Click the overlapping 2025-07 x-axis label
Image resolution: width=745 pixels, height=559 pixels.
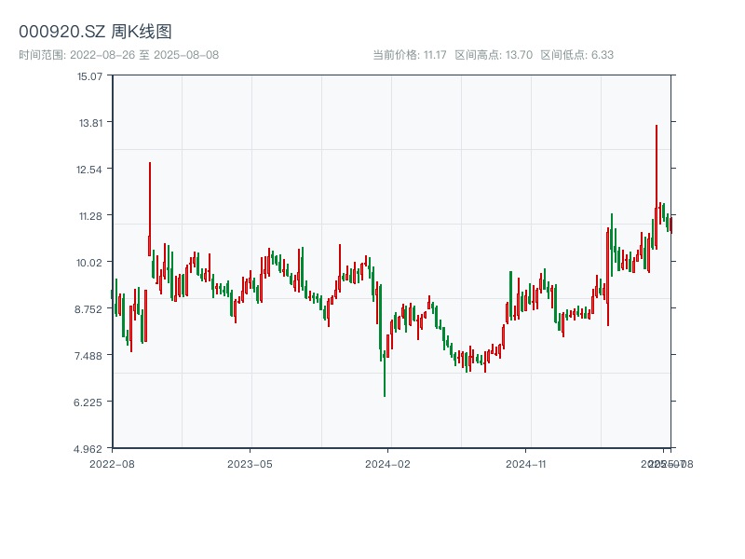click(x=661, y=463)
